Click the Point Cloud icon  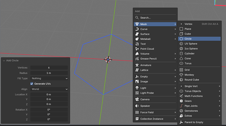coord(137,49)
